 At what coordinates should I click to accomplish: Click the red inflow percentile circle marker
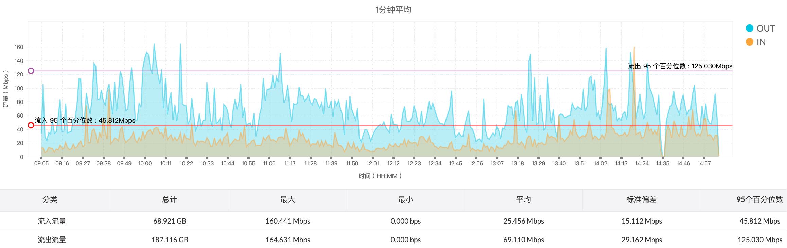point(31,125)
